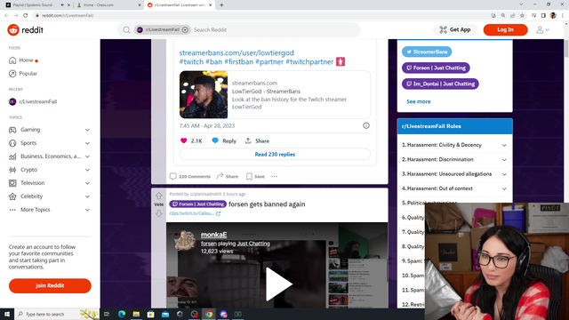Click sidebar Forsen | Just Chatting filter
Viewport: 569px width, 320px height.
[x=436, y=68]
